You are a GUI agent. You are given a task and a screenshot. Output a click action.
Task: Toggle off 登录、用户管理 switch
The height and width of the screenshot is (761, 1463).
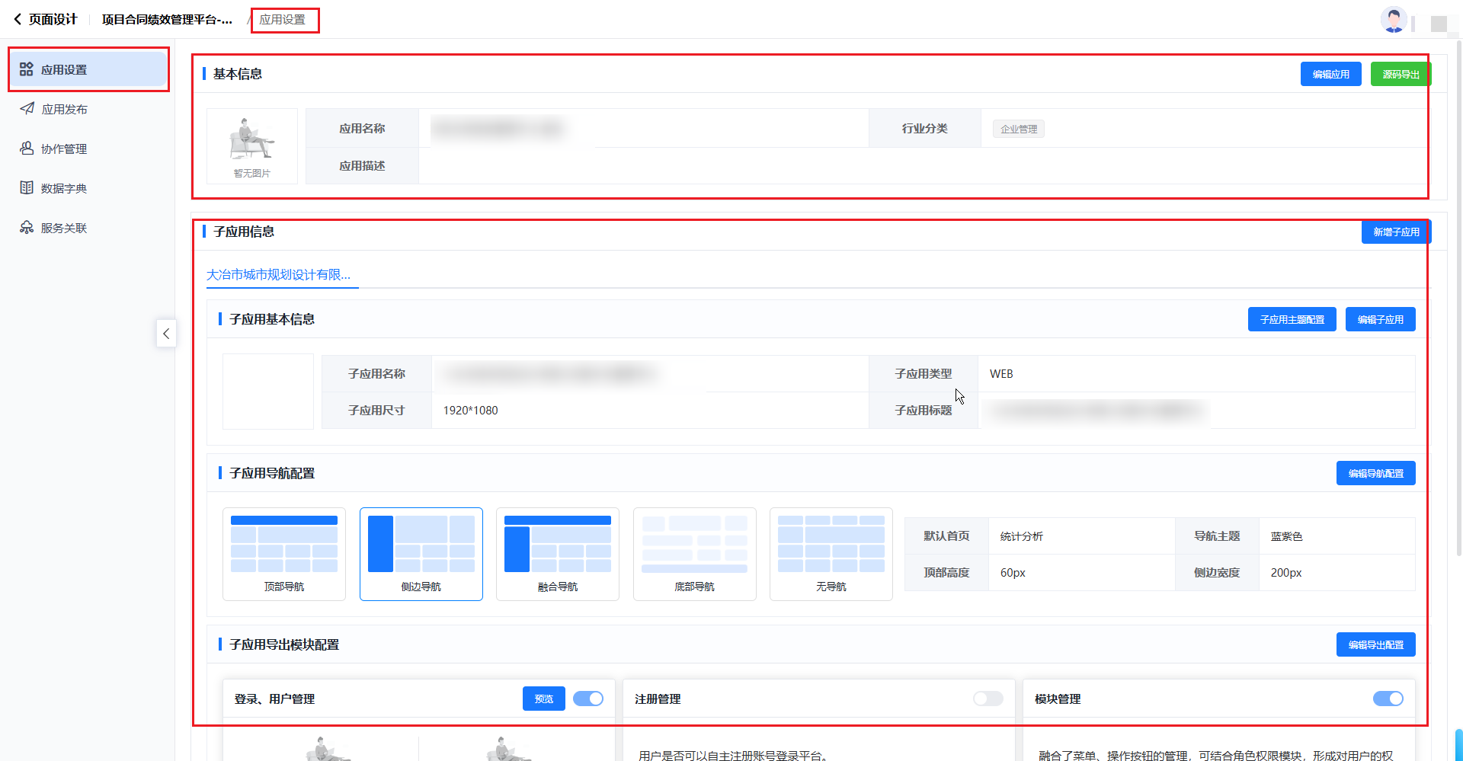[587, 699]
